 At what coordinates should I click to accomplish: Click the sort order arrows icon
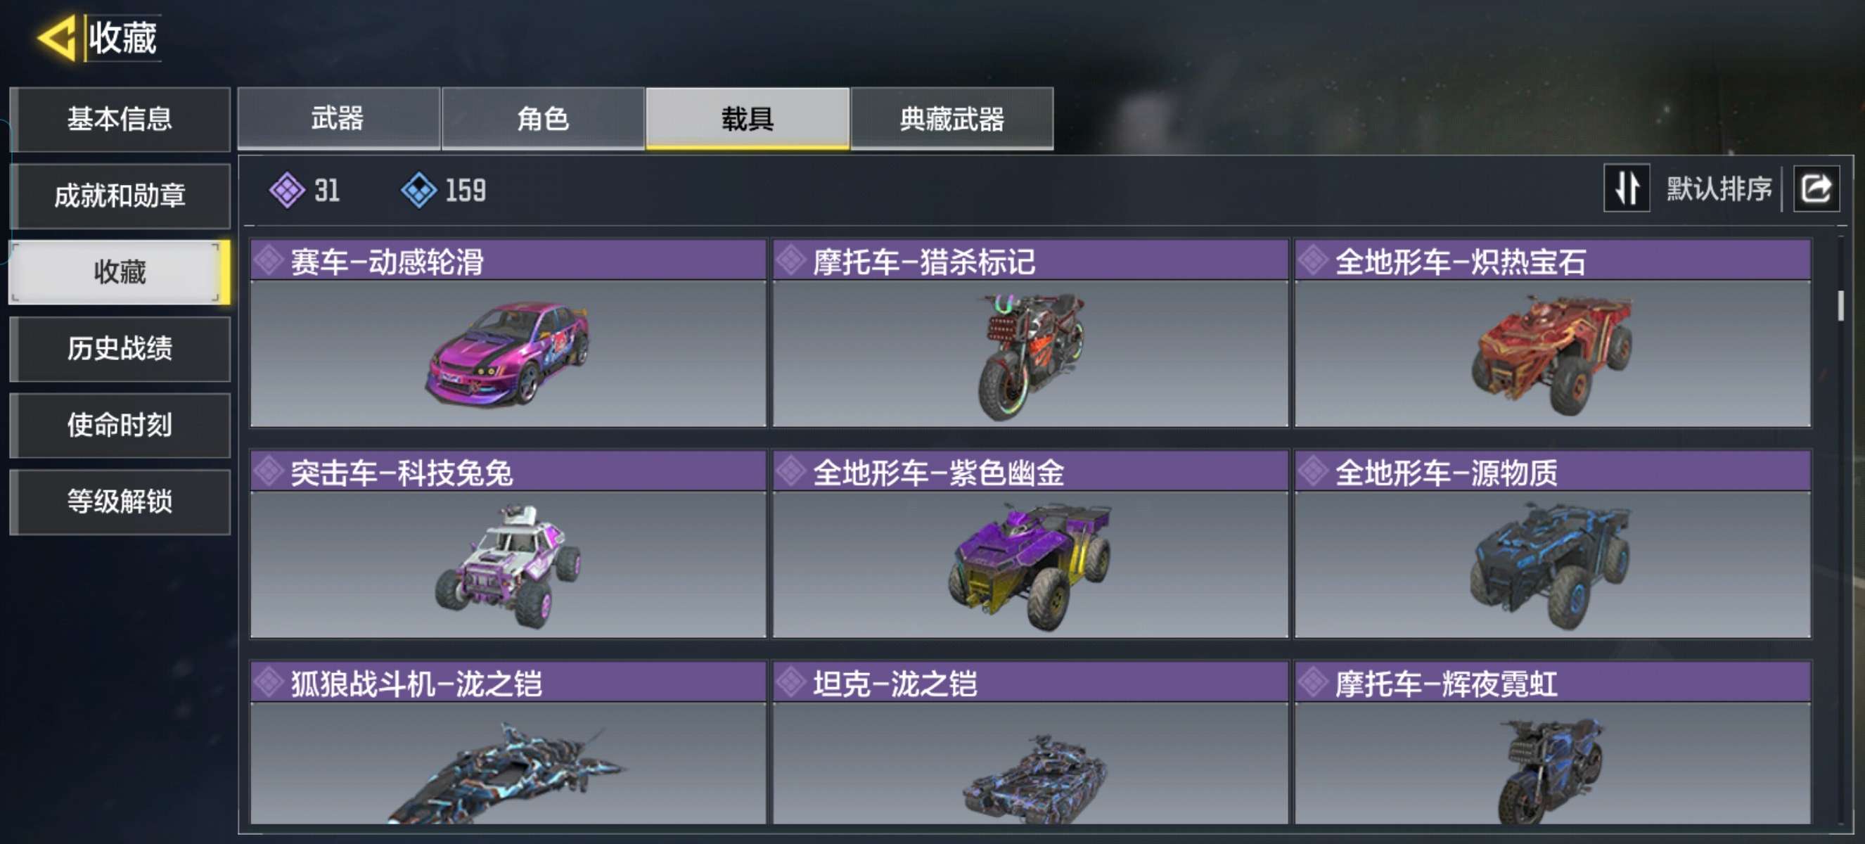1626,188
